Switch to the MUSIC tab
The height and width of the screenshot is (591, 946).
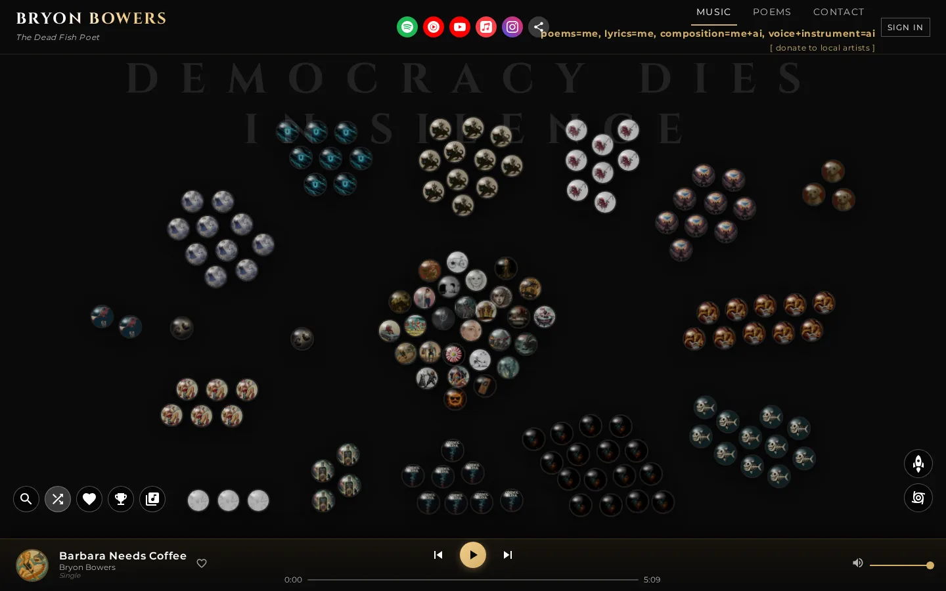click(713, 12)
